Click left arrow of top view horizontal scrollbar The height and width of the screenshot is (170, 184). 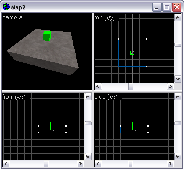(98, 87)
